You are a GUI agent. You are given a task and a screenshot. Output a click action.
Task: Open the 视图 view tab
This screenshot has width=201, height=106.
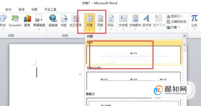click(34, 9)
